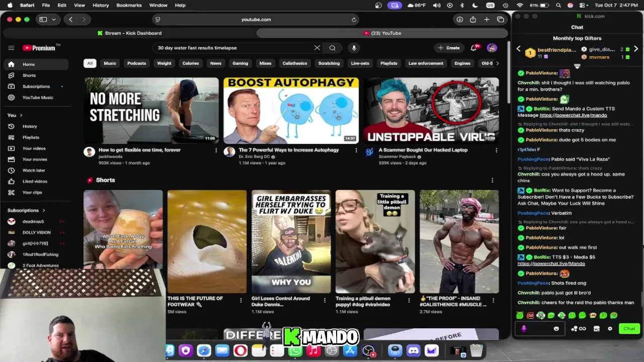Open Watch later in the sidebar
Viewport: 644px width, 362px height.
click(x=35, y=170)
